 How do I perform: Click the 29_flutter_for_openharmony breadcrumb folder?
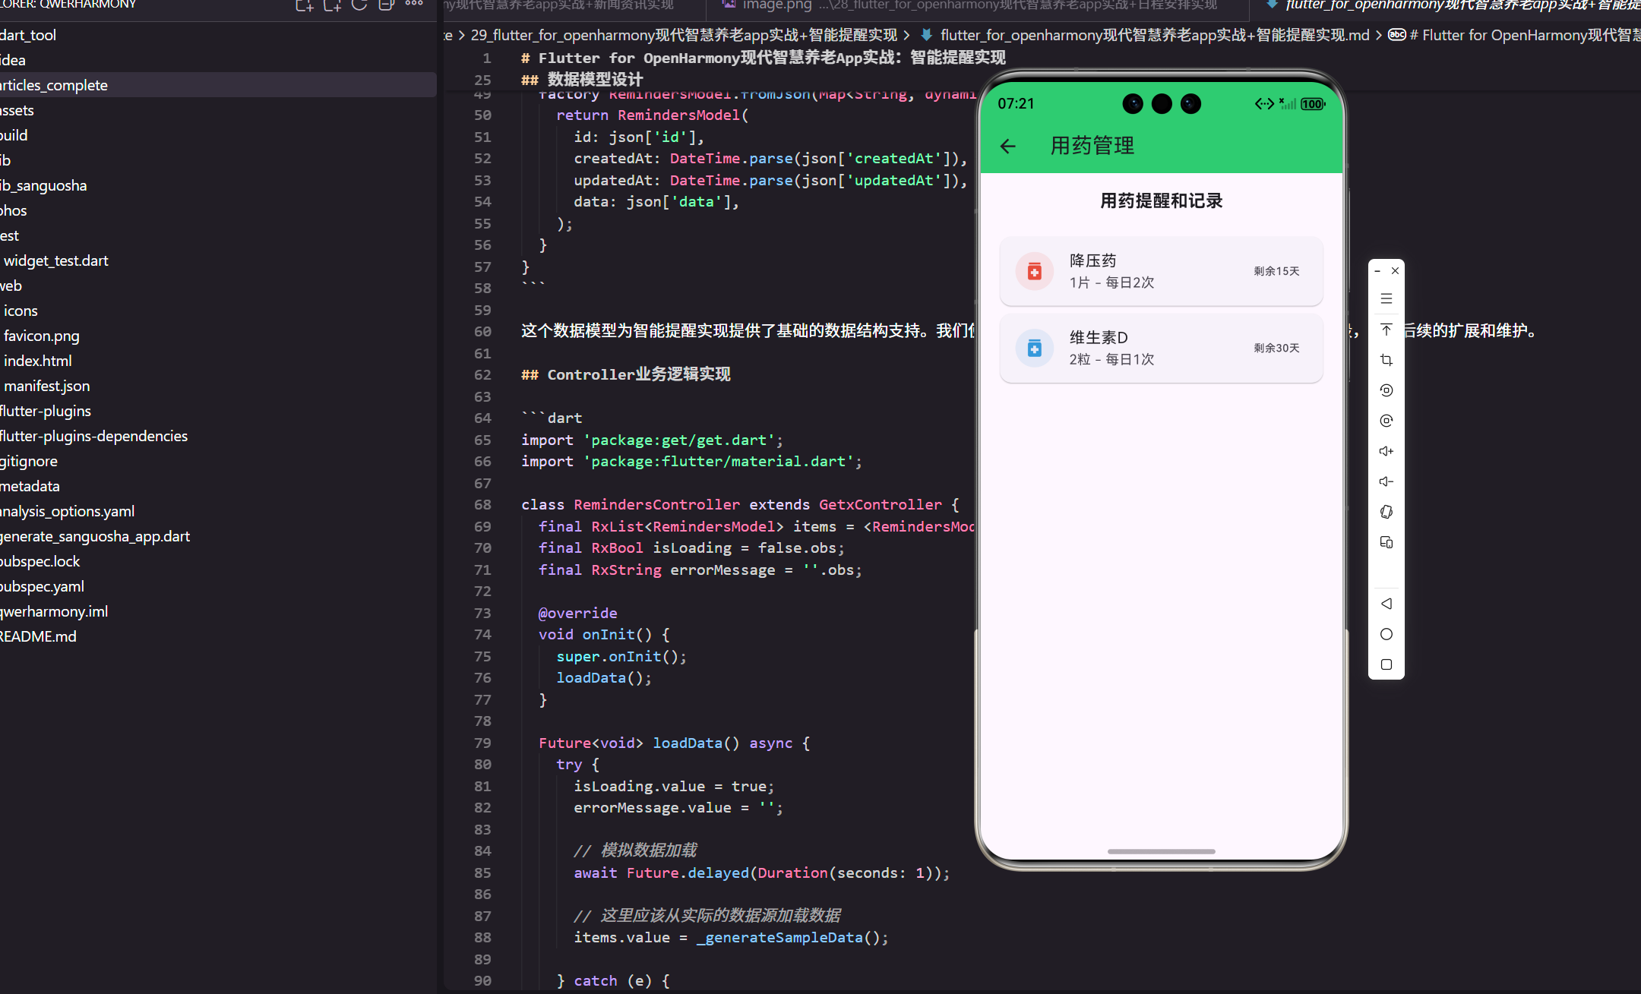pyautogui.click(x=683, y=35)
